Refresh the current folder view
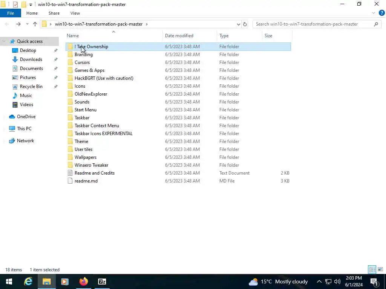Screen dimensions: 386x289 click(245, 24)
